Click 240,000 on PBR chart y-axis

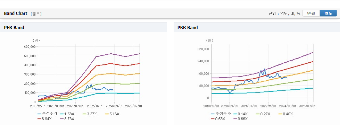point(204,61)
